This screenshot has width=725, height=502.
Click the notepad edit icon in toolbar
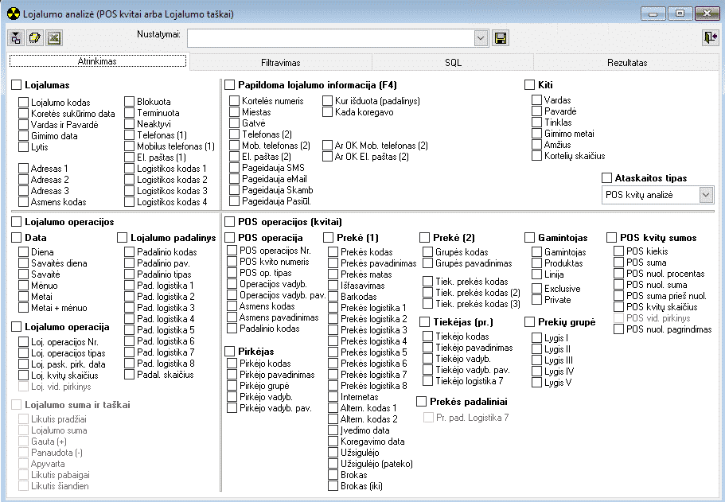[34, 38]
